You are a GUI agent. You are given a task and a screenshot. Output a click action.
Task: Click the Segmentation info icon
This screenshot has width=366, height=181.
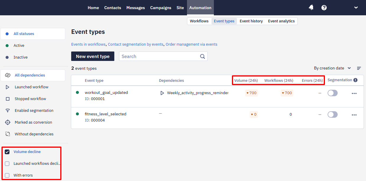click(355, 80)
